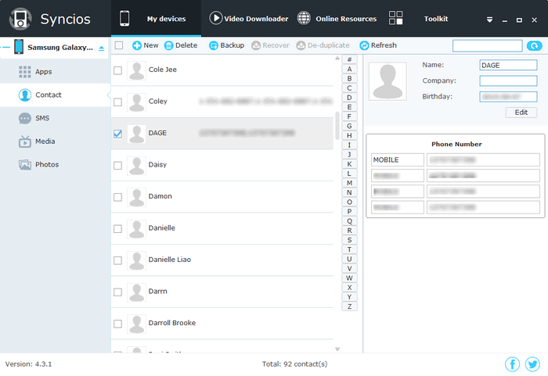Check the Darrn contact checkbox
This screenshot has width=548, height=376.
117,292
